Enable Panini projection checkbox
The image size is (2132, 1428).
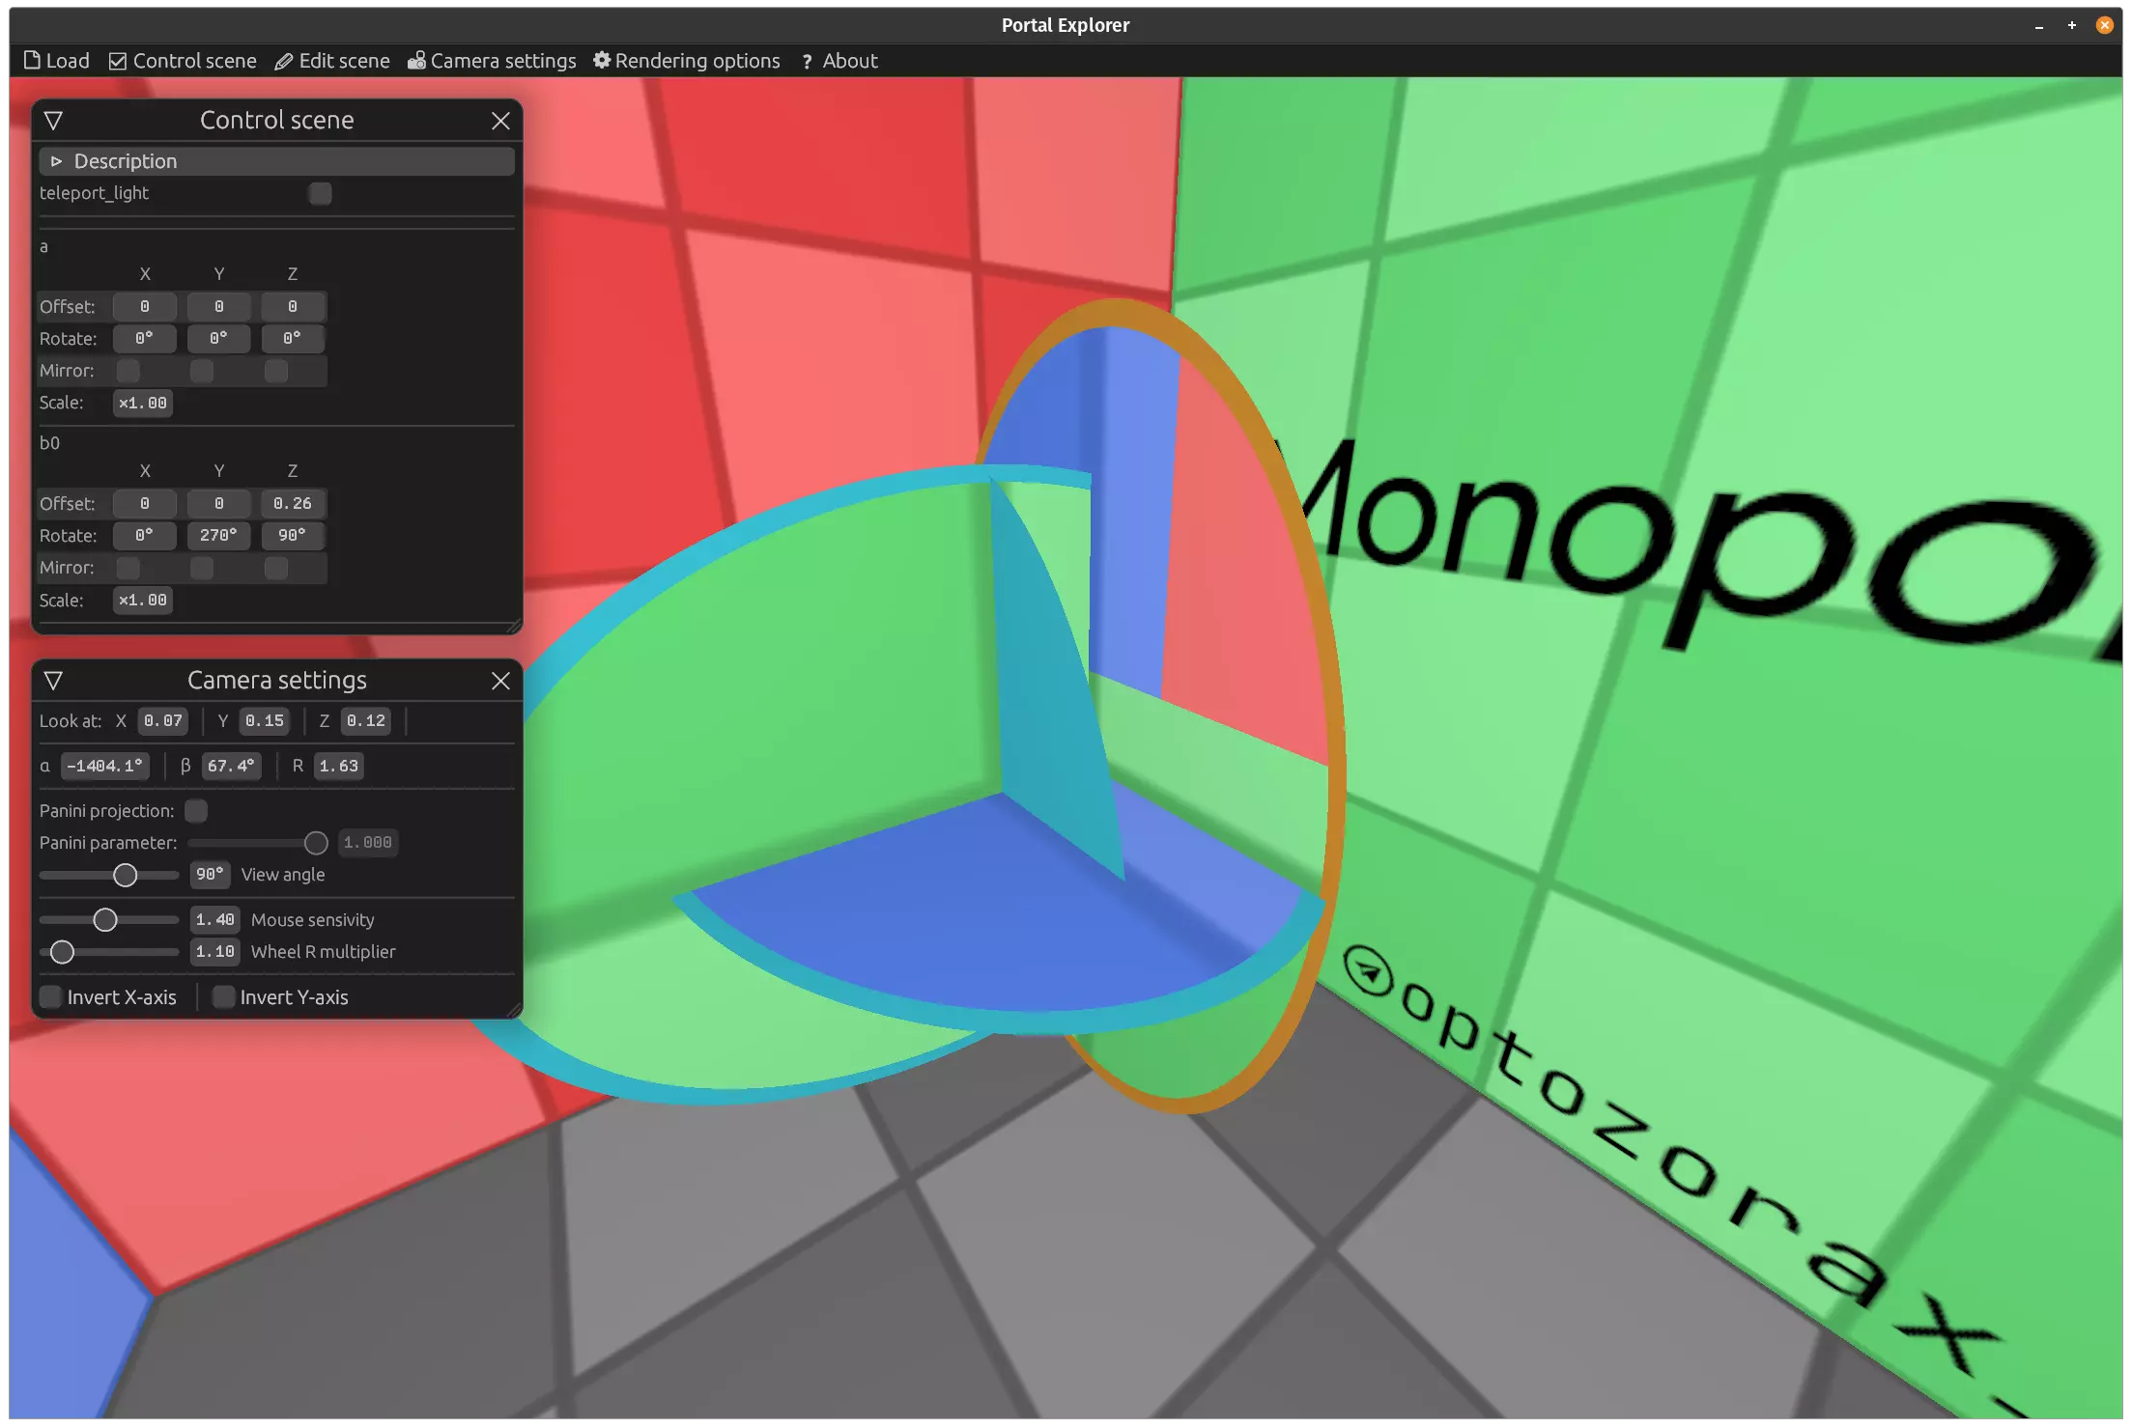[x=196, y=811]
